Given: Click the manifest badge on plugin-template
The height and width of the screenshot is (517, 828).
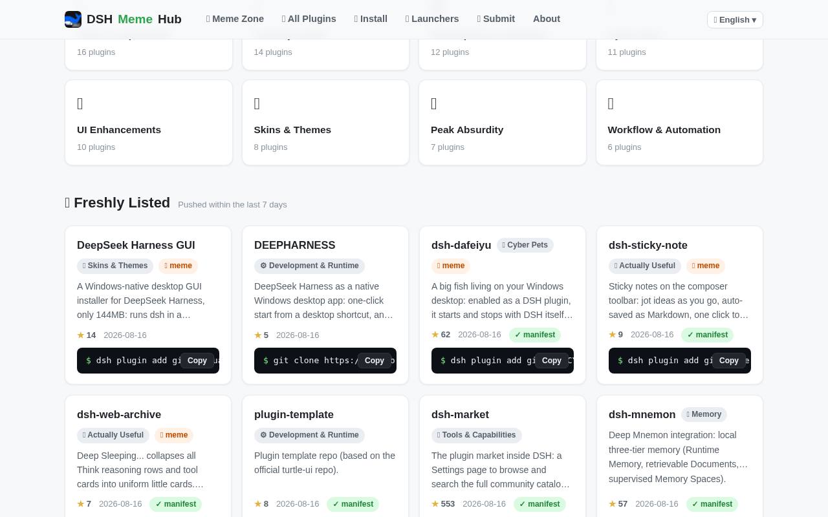Looking at the screenshot, I should pos(353,504).
